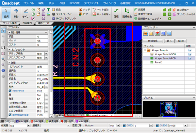The width and height of the screenshot is (196, 133).
Task: Select the 束配線 bundle routing tool
Action: (139, 9)
